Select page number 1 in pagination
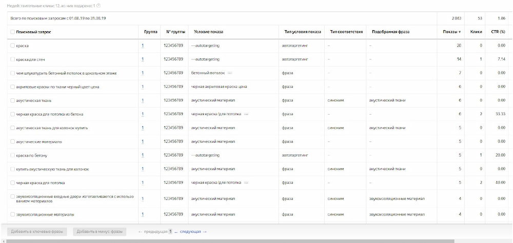The image size is (513, 243). coord(170,232)
